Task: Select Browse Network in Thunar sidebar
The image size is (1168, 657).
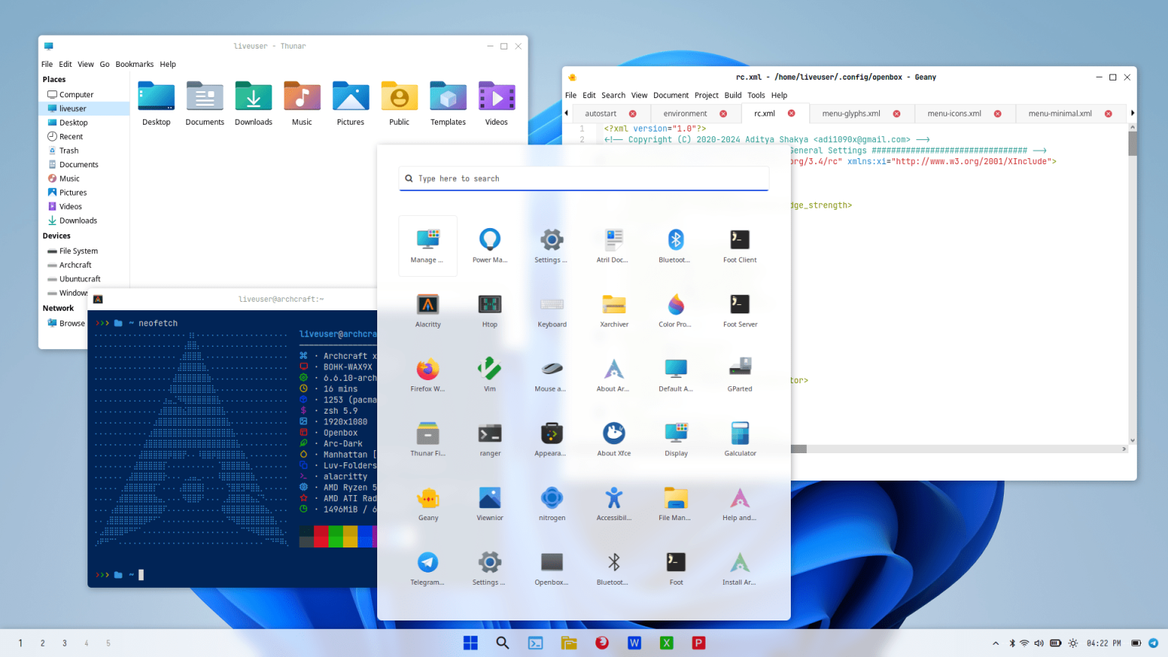Action: point(71,322)
